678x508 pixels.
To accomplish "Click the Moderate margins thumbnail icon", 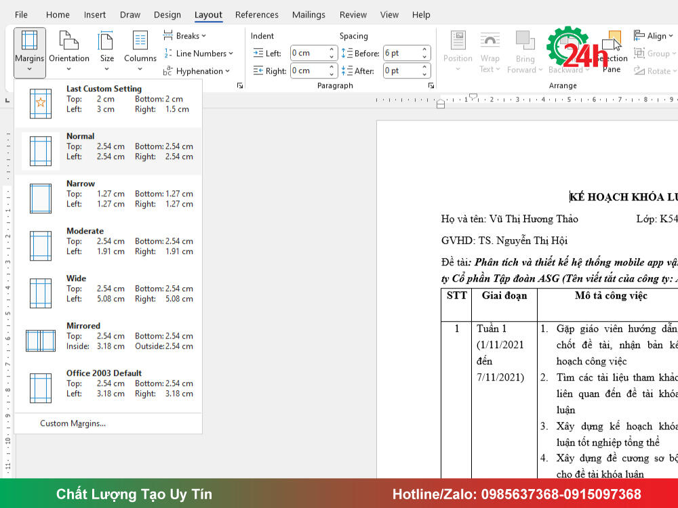I will pos(41,246).
